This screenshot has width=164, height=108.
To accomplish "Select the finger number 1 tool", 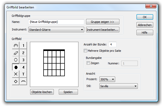I will pyautogui.click(x=23, y=45).
